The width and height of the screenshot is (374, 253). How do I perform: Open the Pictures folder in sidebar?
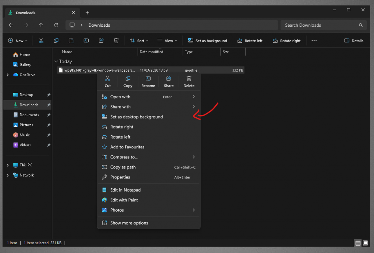[26, 125]
